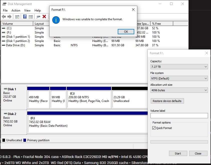Click the Disk 1 drive icon
The width and height of the screenshot is (211, 165).
click(5, 89)
